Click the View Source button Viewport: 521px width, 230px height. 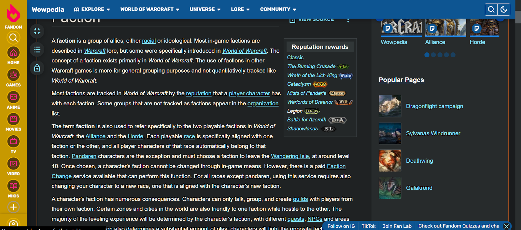[312, 20]
